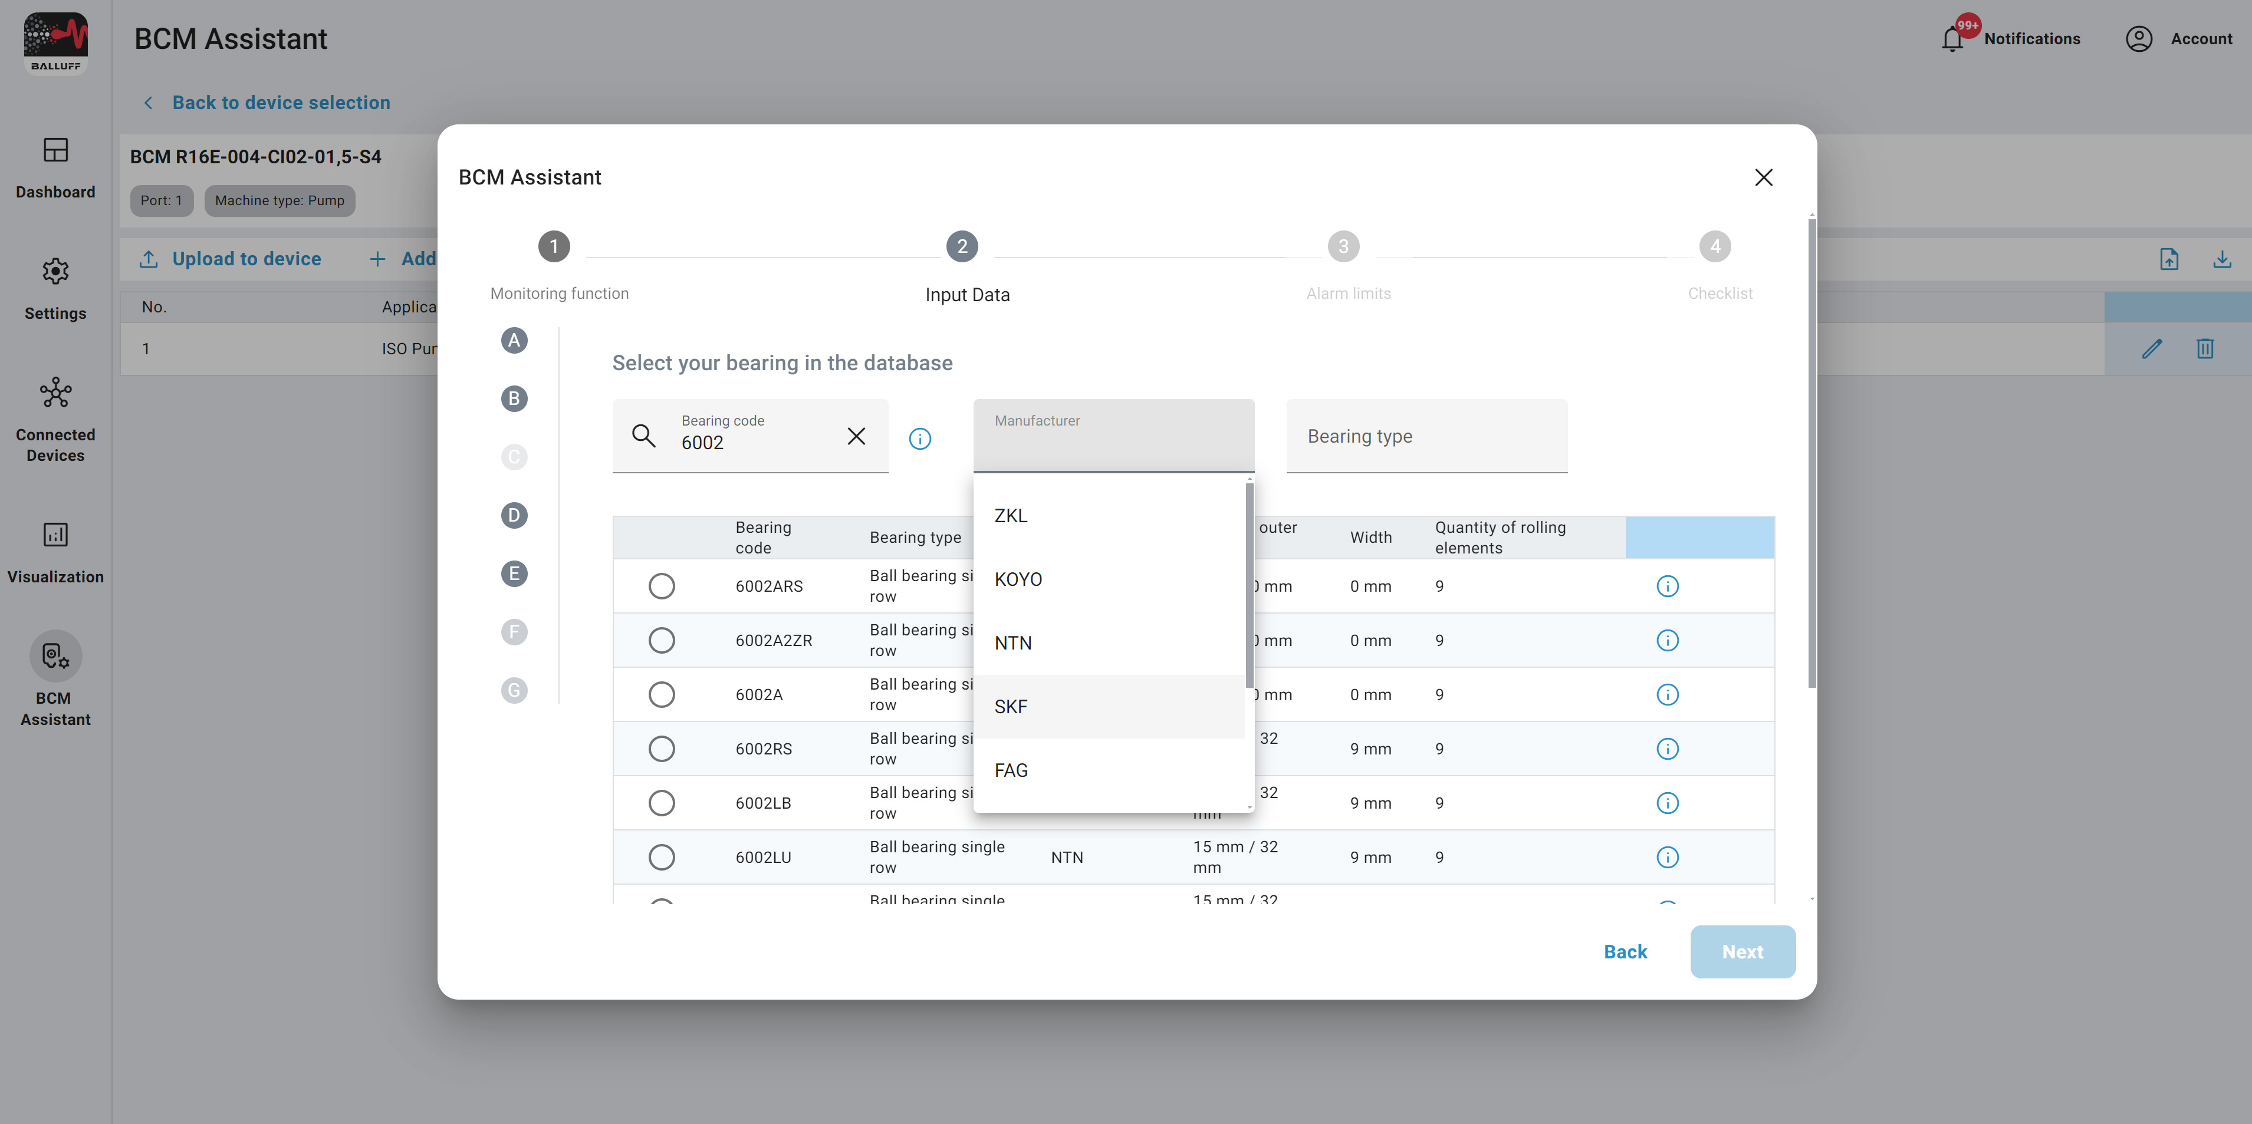Click into the Bearing code search field
Image resolution: width=2252 pixels, height=1124 pixels.
752,442
